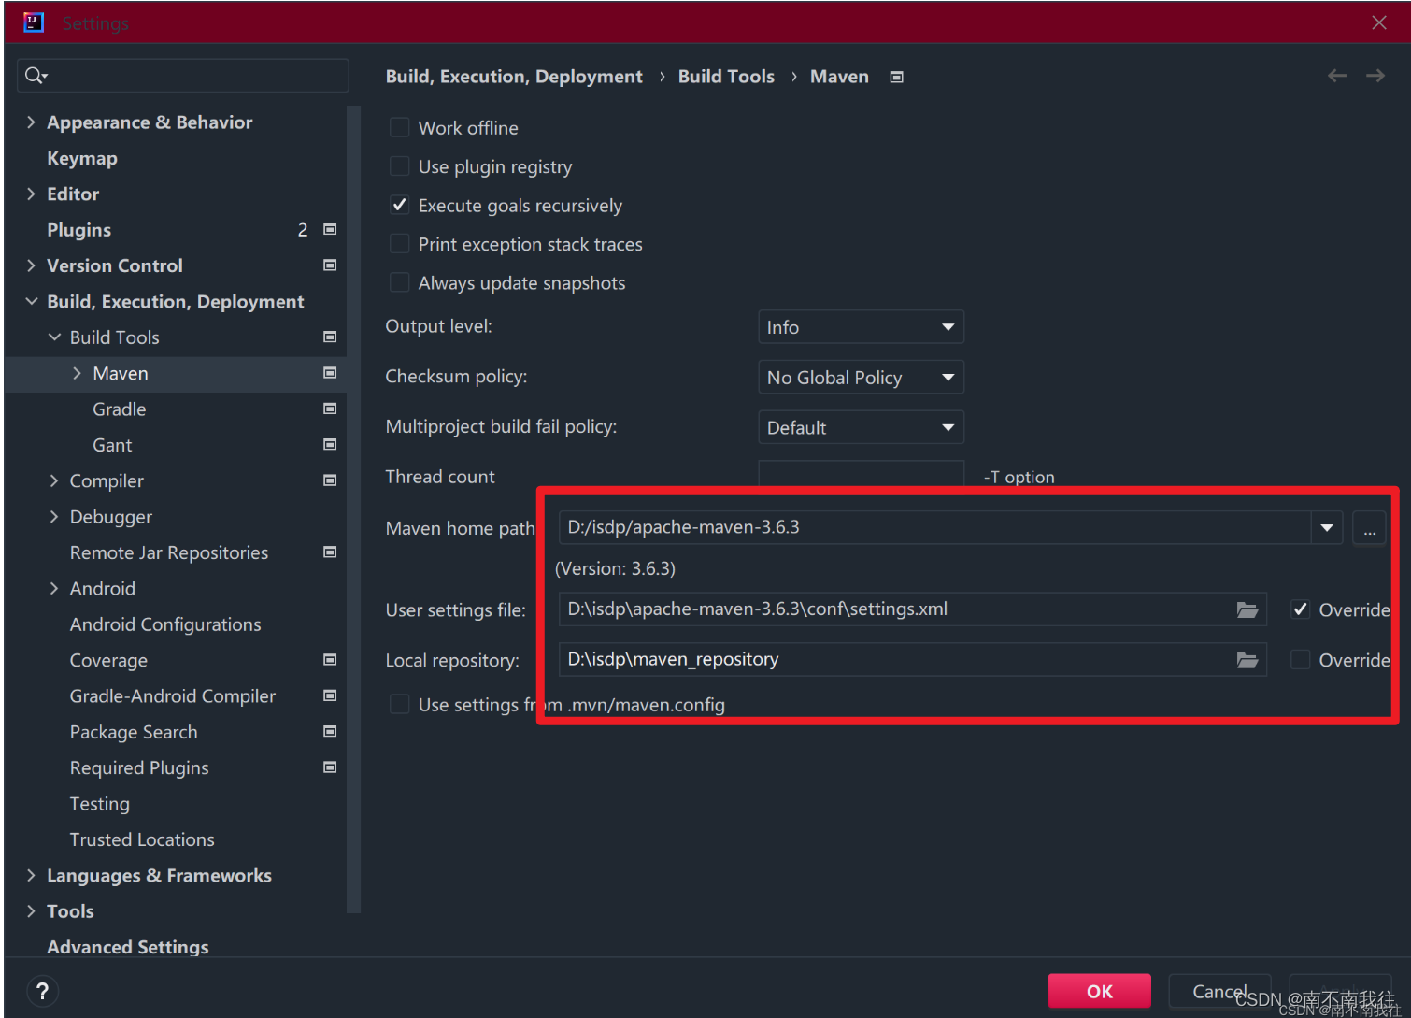The height and width of the screenshot is (1018, 1411).
Task: Enable Print exception stack traces
Action: click(399, 244)
